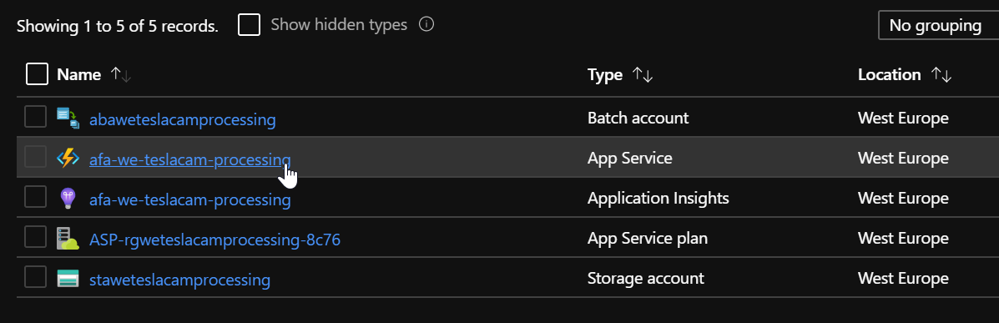This screenshot has height=323, width=999.
Task: Open the afa-we-teslacam-processing App Service link
Action: click(x=189, y=159)
